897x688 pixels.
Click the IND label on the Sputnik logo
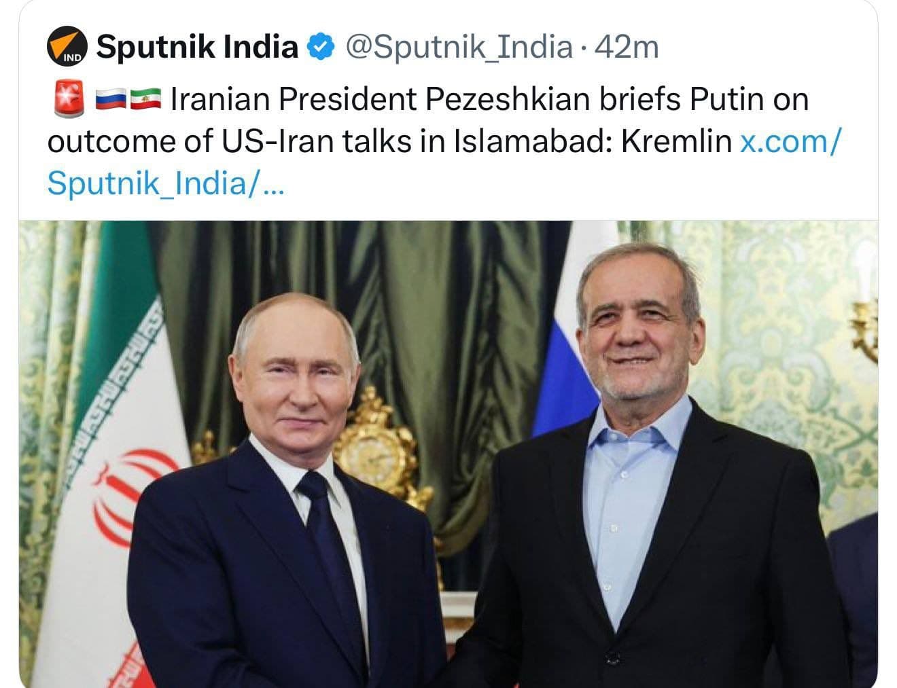71,57
